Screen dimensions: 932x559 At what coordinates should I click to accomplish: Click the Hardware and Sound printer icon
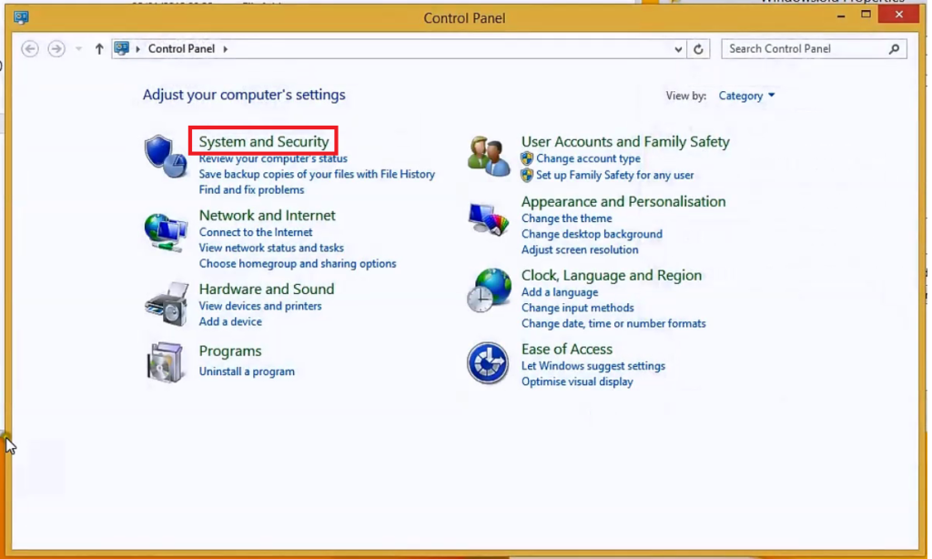coord(167,303)
